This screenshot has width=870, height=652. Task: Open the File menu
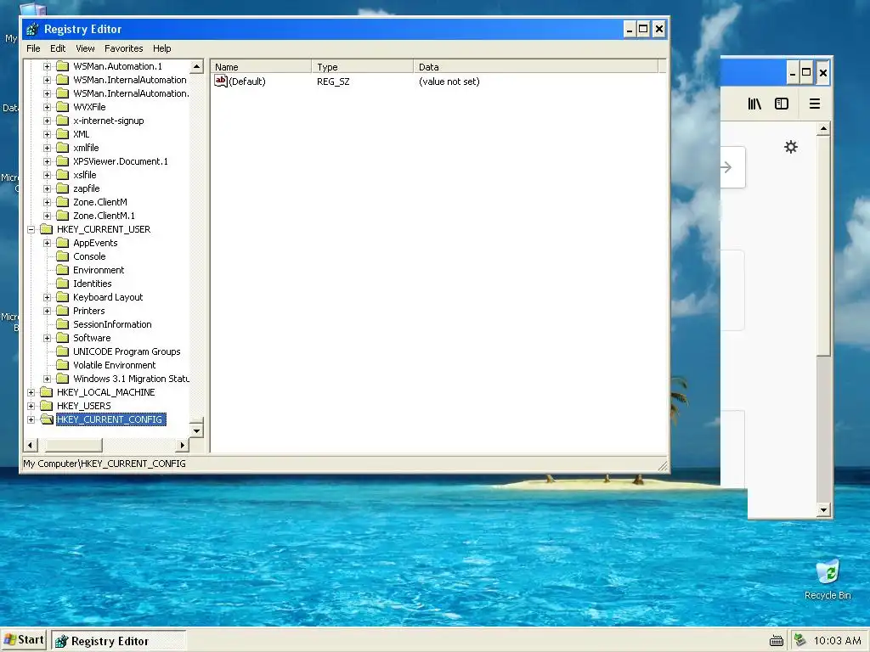(x=33, y=48)
